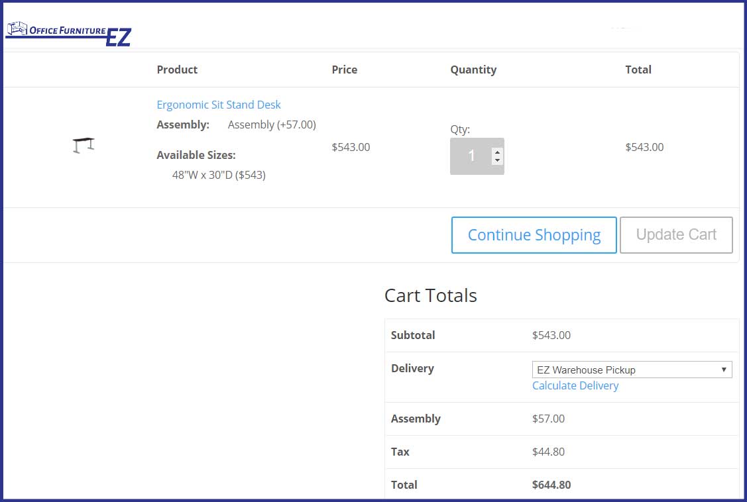Open the Ergonomic Sit Stand Desk link
This screenshot has width=747, height=502.
tap(219, 105)
